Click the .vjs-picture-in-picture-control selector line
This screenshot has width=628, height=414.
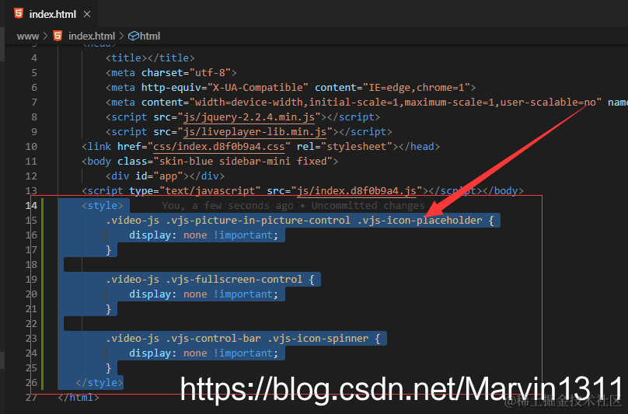[x=300, y=221]
